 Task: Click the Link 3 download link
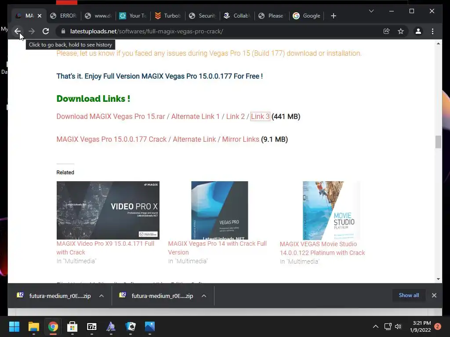pyautogui.click(x=260, y=117)
